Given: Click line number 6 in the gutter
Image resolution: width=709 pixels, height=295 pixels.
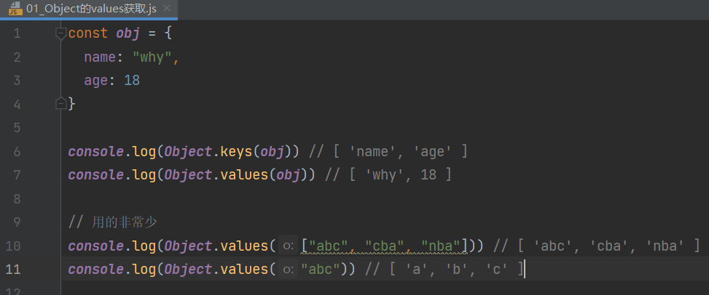Looking at the screenshot, I should [x=17, y=151].
